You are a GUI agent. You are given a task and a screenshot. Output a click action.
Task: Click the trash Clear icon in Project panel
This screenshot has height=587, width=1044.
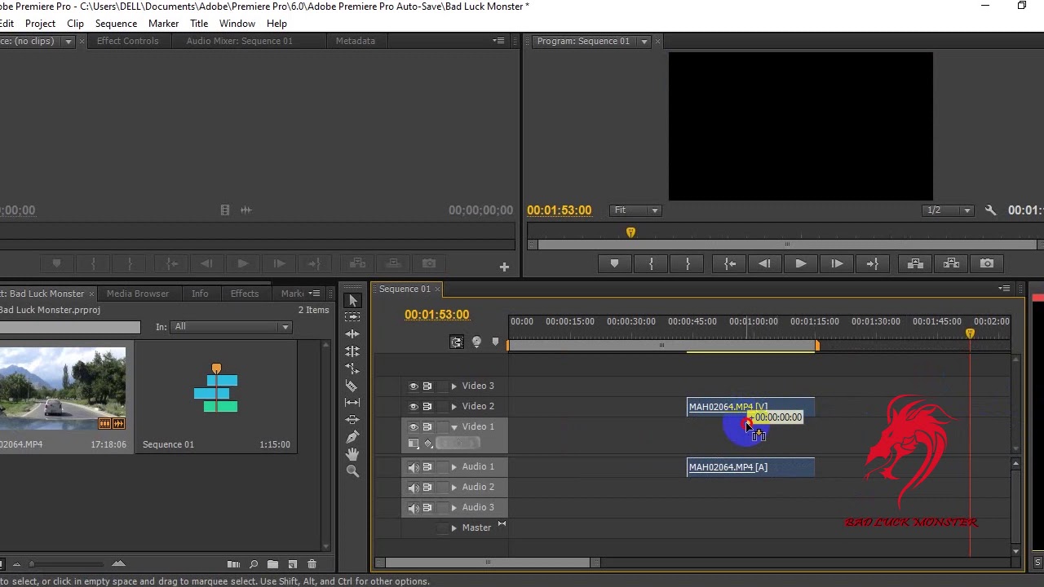312,564
